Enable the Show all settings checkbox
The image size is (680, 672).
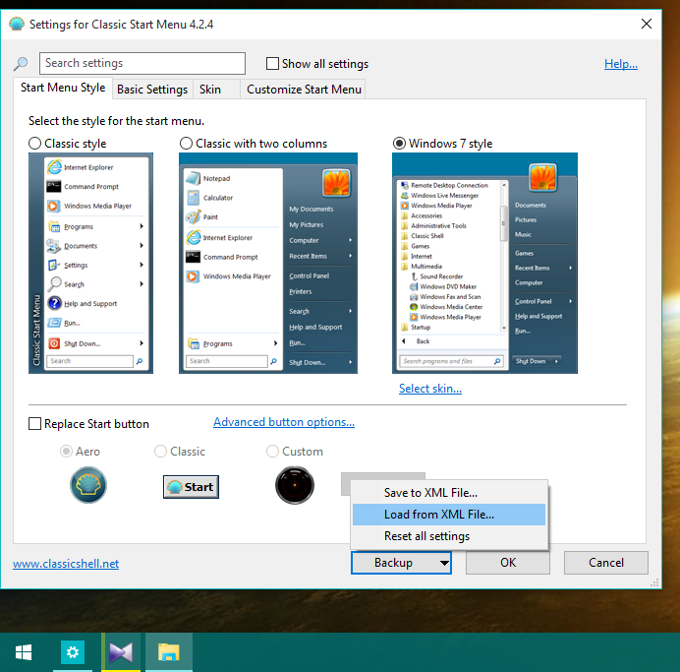[272, 63]
